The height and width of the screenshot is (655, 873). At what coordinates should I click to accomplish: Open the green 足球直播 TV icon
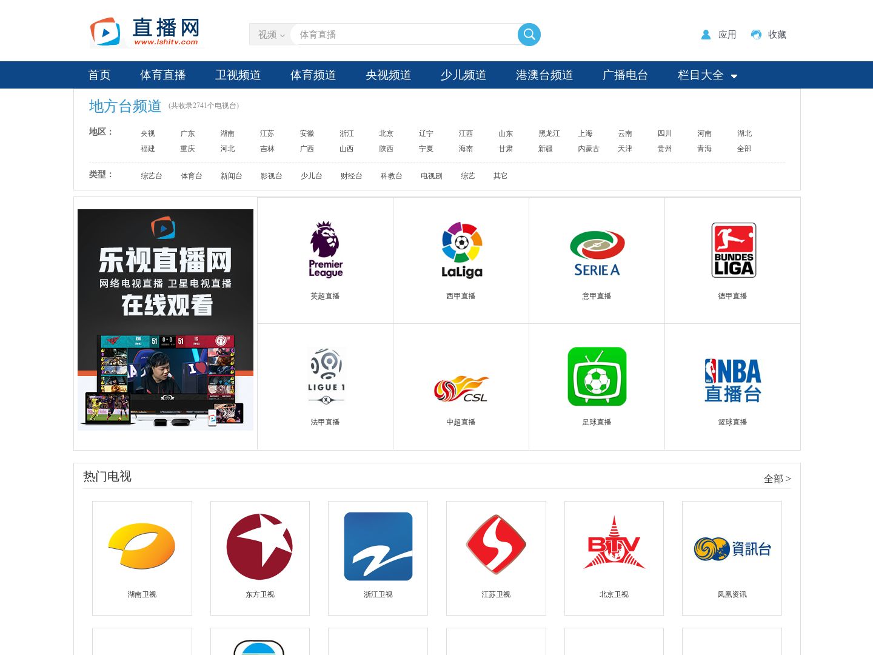tap(597, 377)
